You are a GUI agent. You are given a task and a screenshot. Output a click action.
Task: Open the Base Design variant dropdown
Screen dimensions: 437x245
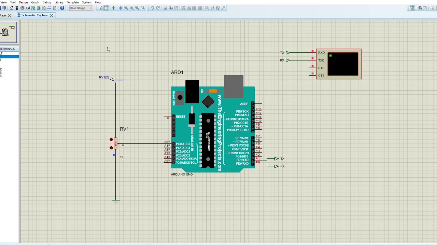click(x=81, y=8)
